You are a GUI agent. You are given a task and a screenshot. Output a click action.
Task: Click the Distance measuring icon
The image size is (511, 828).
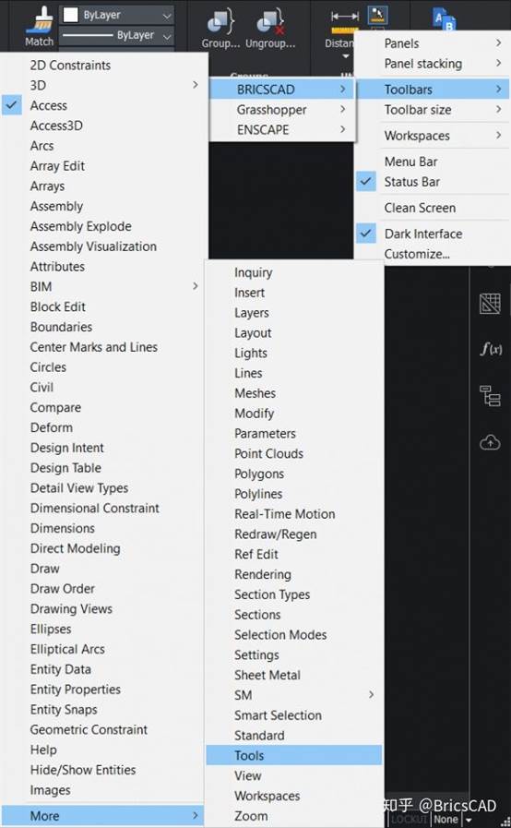click(344, 22)
